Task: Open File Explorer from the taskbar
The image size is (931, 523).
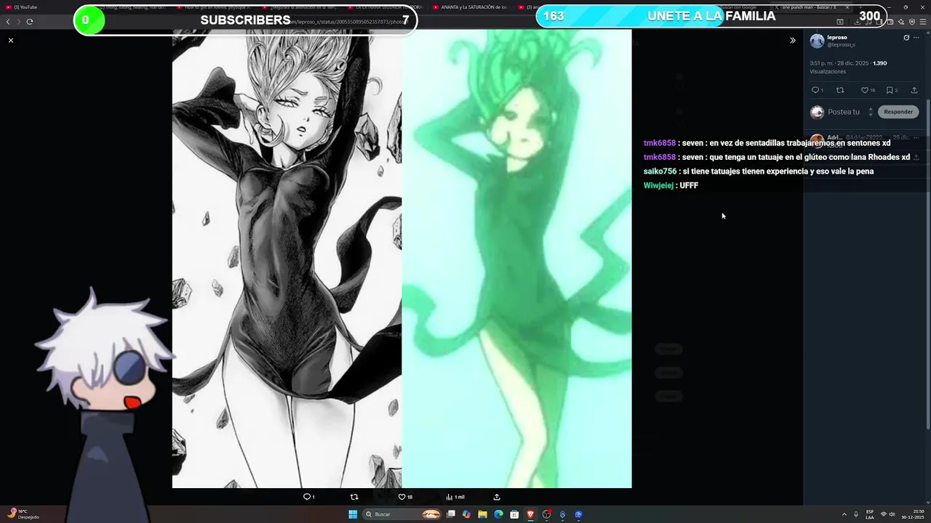Action: click(x=482, y=514)
